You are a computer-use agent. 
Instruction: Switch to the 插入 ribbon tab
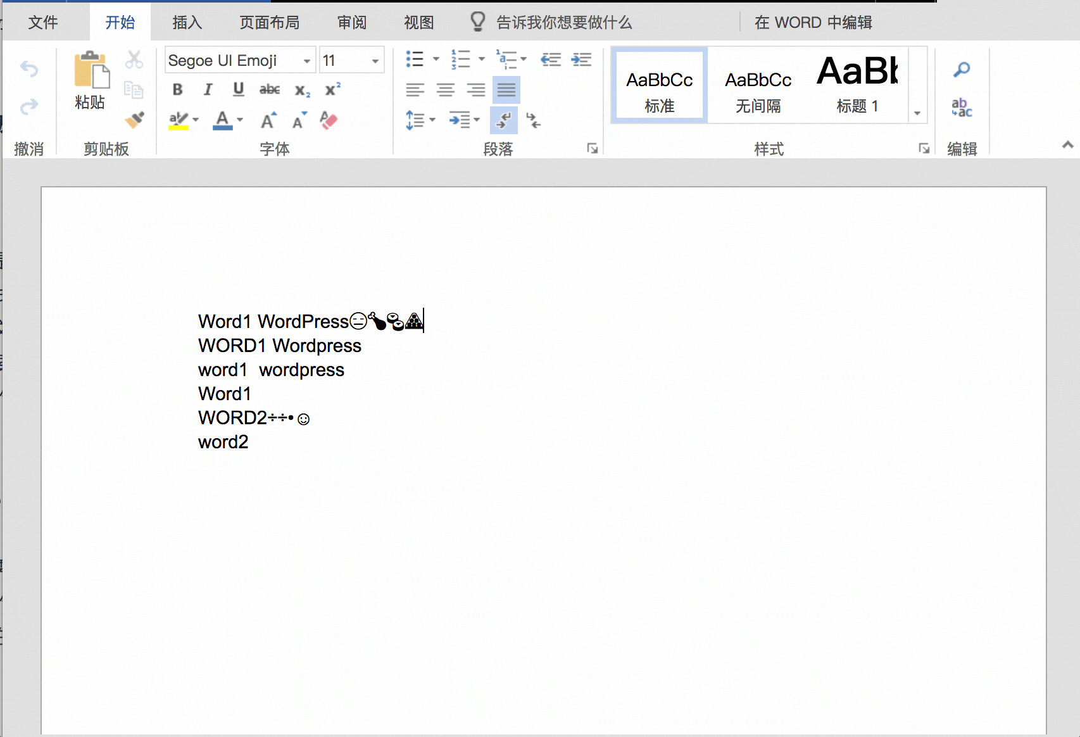coord(185,22)
